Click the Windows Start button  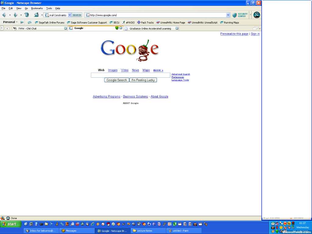coord(10,224)
